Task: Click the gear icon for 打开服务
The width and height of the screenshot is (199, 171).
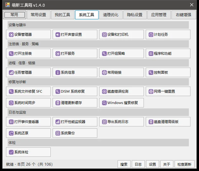Action: [58, 53]
